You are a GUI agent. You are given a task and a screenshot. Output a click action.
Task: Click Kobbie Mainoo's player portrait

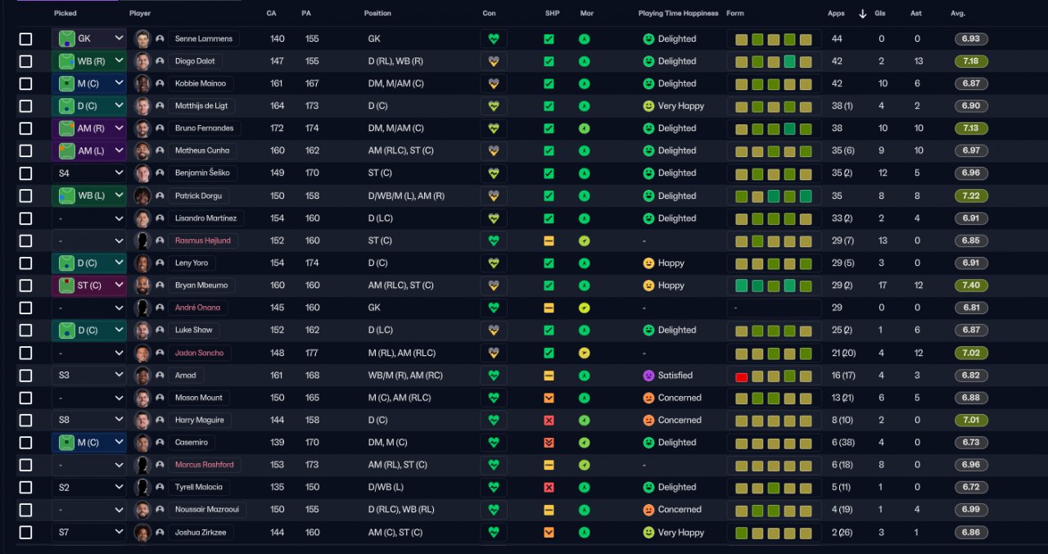click(x=142, y=83)
